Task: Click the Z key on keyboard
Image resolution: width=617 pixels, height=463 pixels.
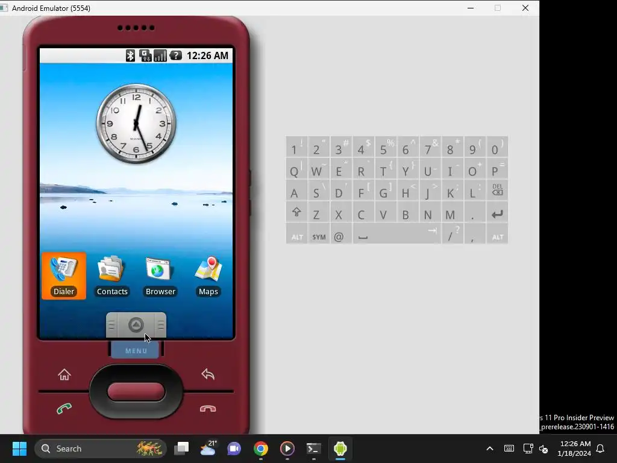Action: click(319, 212)
